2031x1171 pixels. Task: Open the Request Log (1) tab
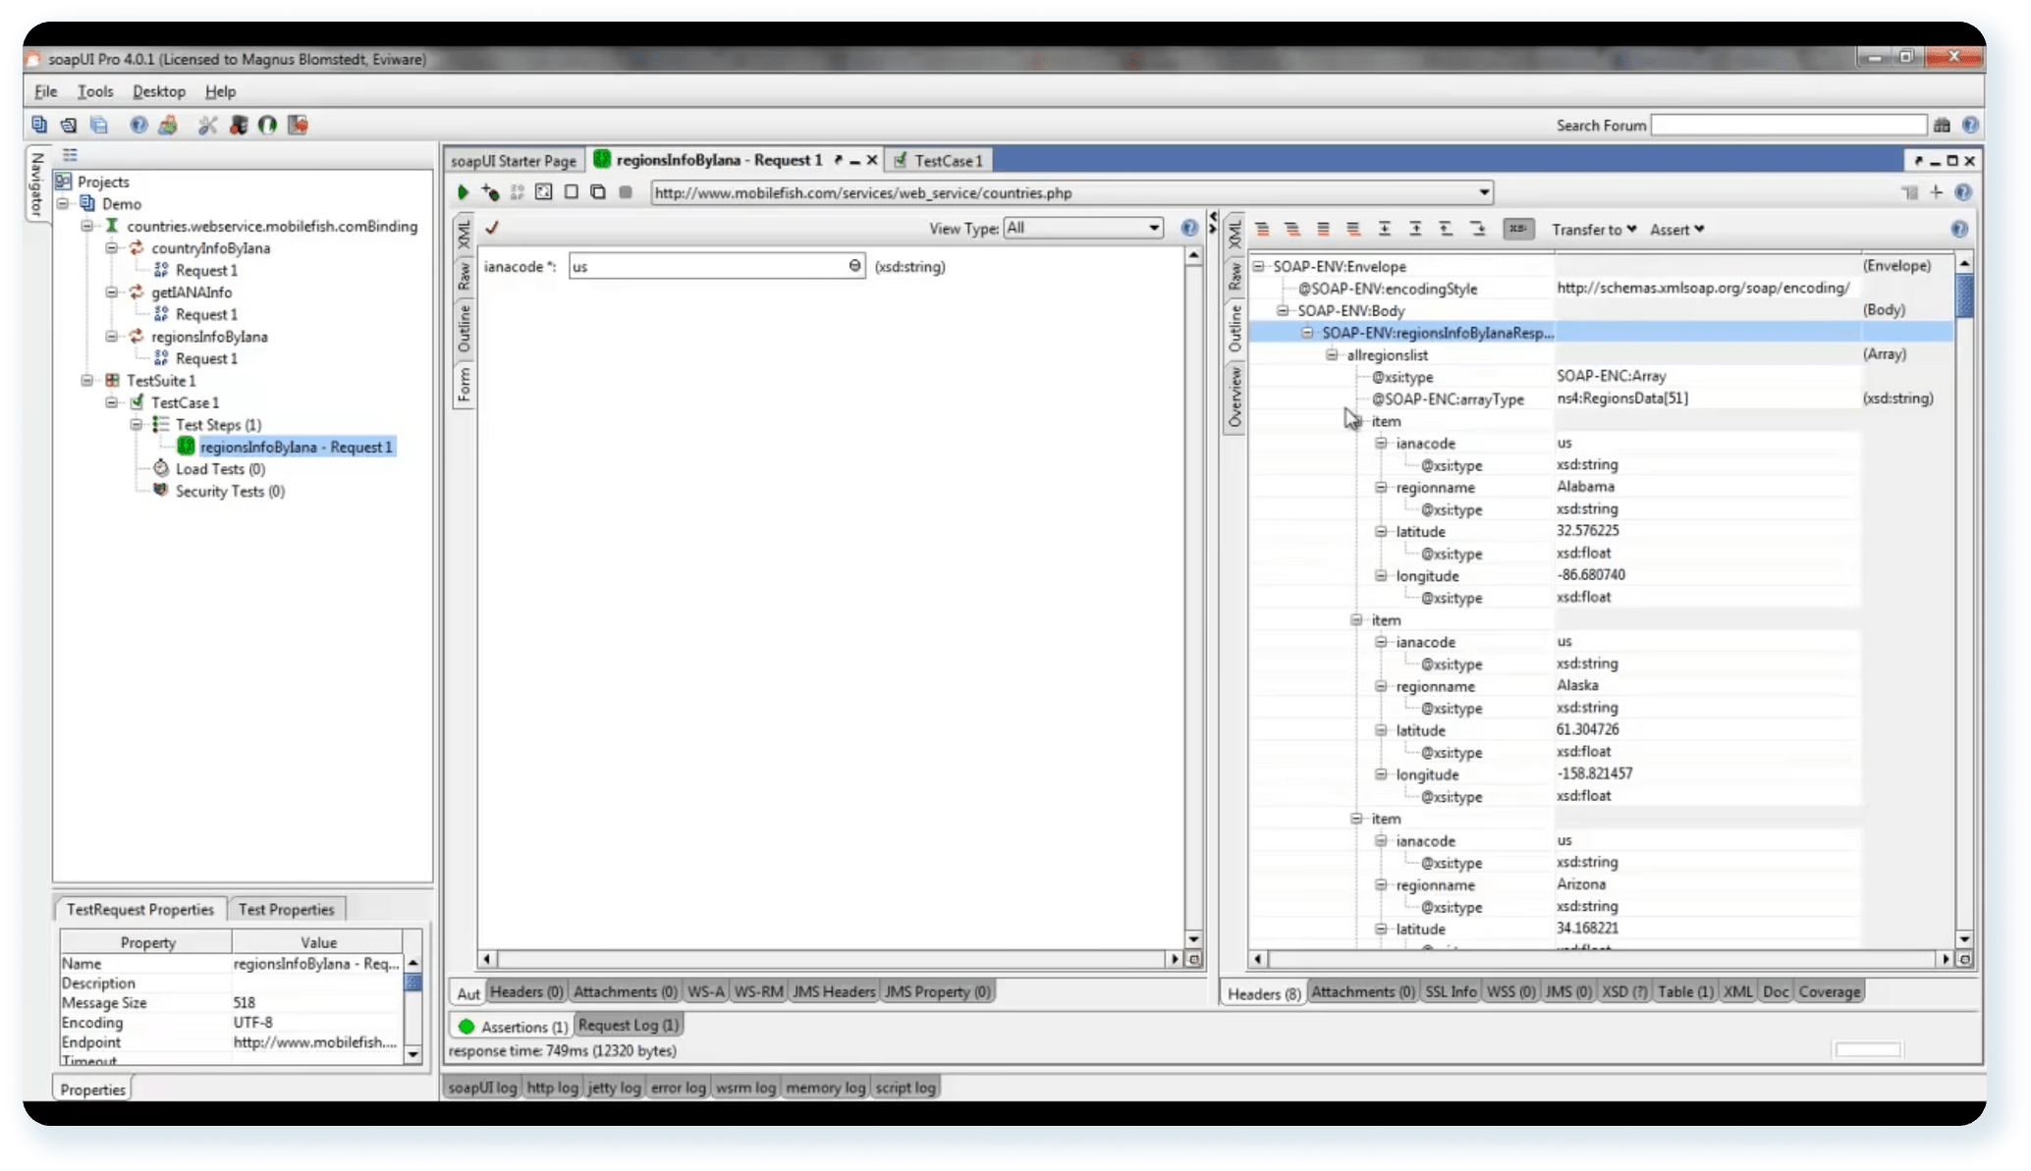coord(628,1025)
